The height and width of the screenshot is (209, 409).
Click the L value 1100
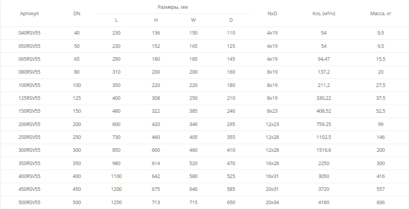coord(116,176)
